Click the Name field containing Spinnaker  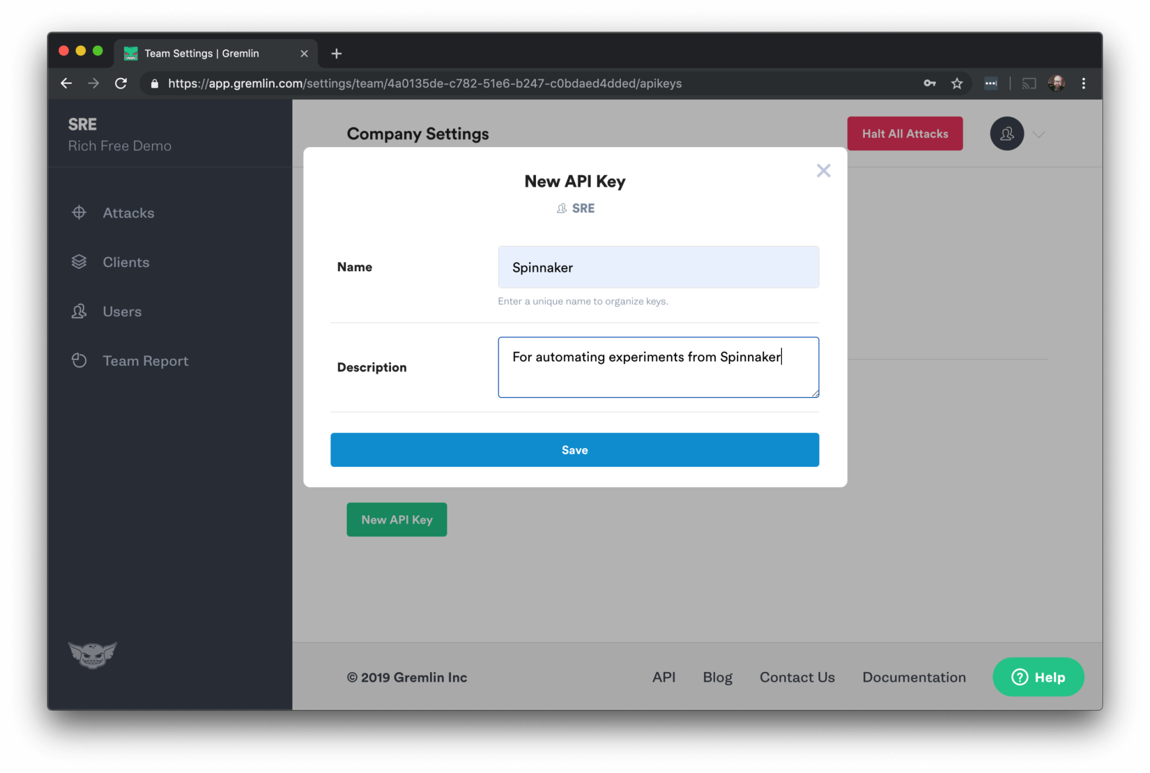point(658,267)
